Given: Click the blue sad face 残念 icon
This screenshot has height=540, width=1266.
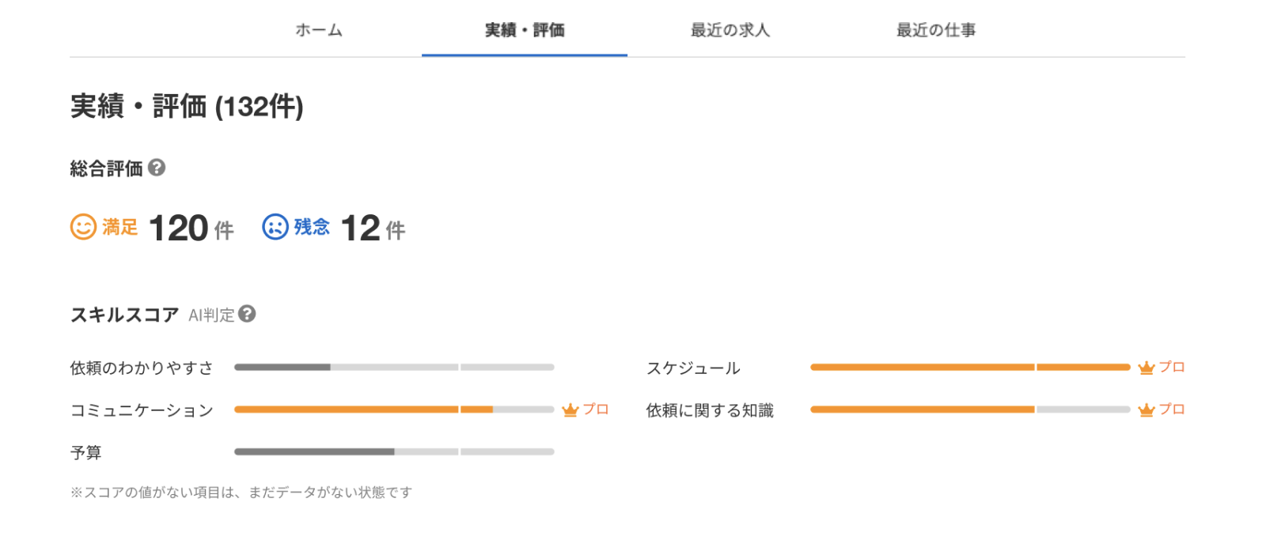Looking at the screenshot, I should pyautogui.click(x=275, y=227).
